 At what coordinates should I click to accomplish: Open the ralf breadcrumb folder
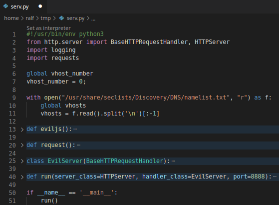[30, 18]
